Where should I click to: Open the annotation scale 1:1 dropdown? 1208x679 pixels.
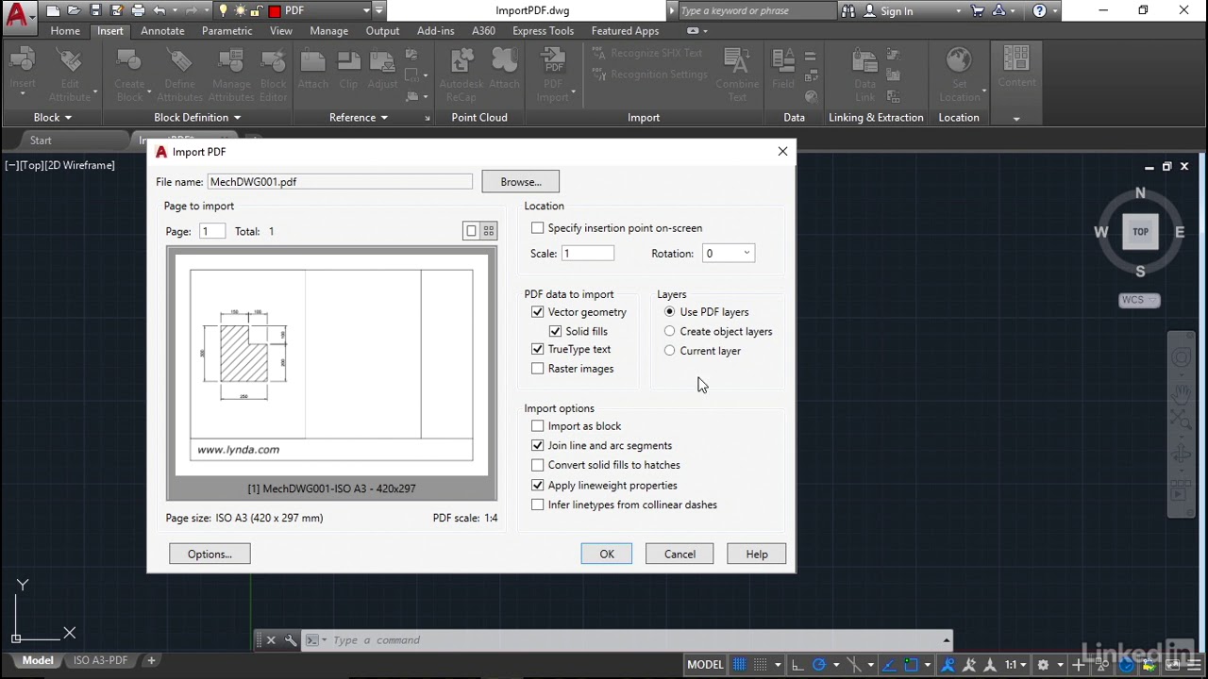point(1024,665)
